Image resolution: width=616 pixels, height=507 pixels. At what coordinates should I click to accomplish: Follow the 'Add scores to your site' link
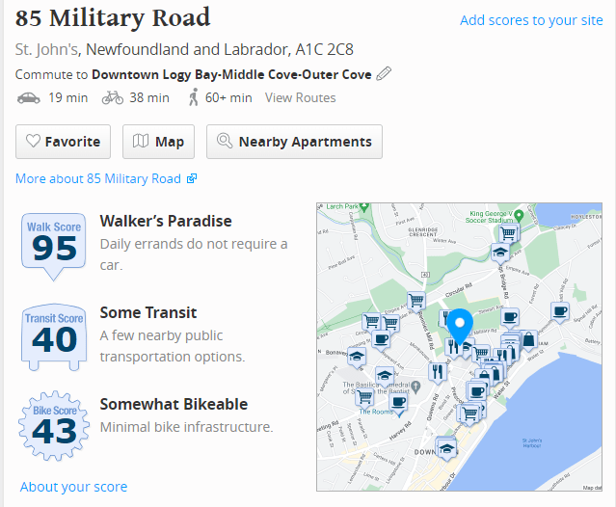pos(531,20)
